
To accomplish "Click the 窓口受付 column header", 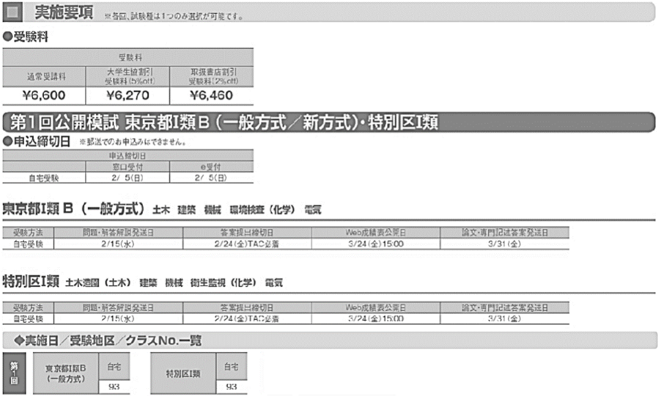I will point(128,167).
